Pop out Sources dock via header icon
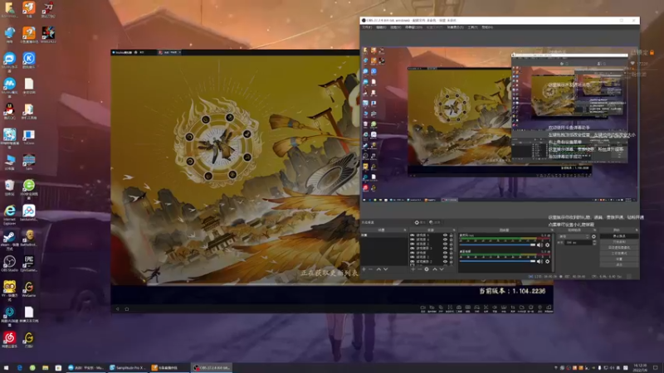The height and width of the screenshot is (373, 664). (x=454, y=230)
